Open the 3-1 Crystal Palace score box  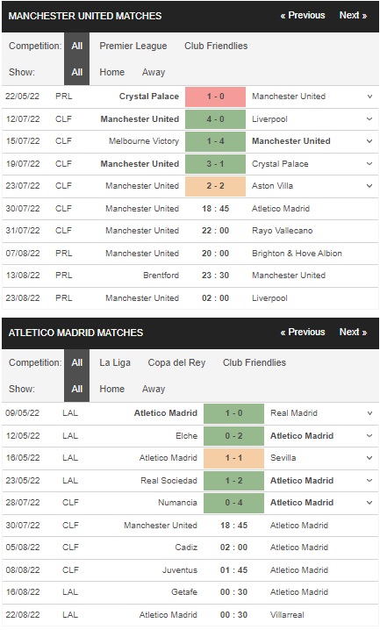pos(215,163)
